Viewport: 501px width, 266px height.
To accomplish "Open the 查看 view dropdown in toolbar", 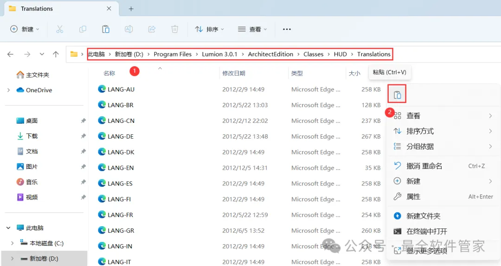I will tap(252, 29).
